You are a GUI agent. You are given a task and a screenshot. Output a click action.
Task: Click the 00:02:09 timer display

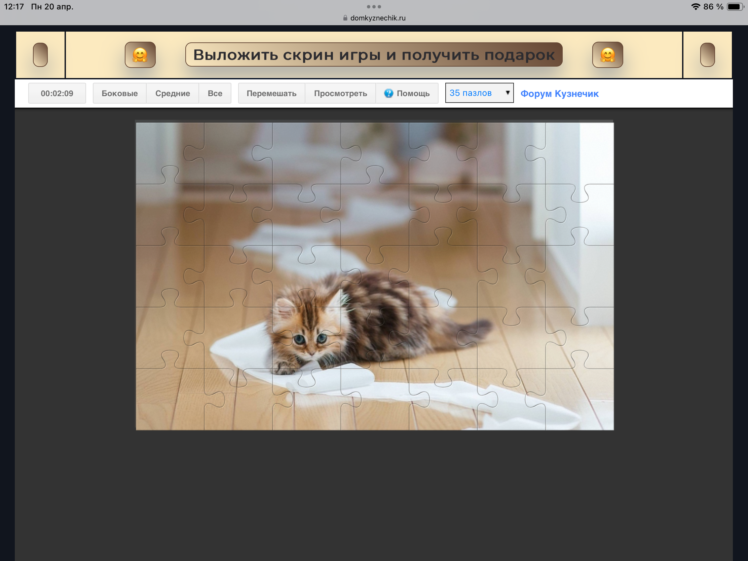pos(57,93)
